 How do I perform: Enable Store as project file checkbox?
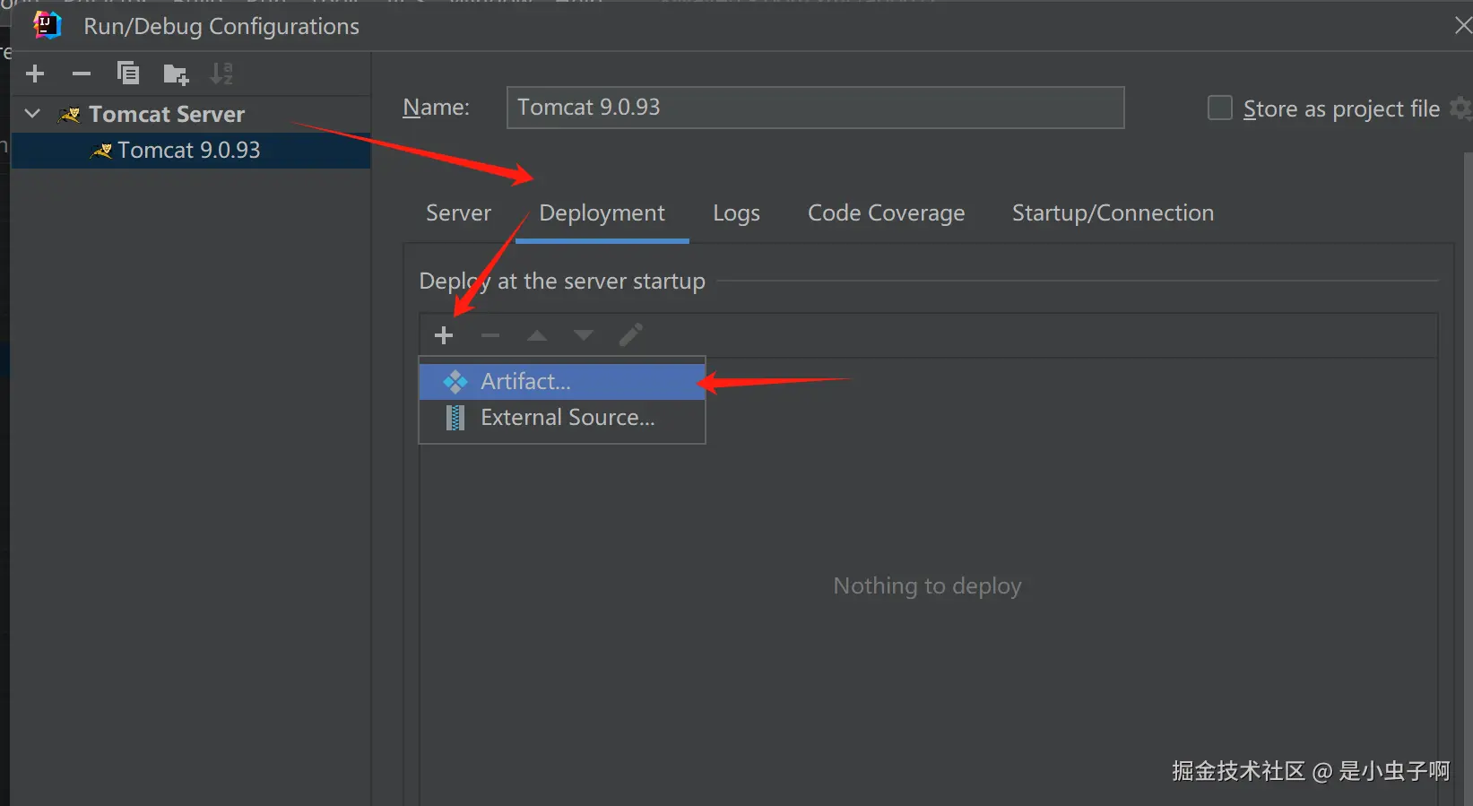click(x=1220, y=108)
